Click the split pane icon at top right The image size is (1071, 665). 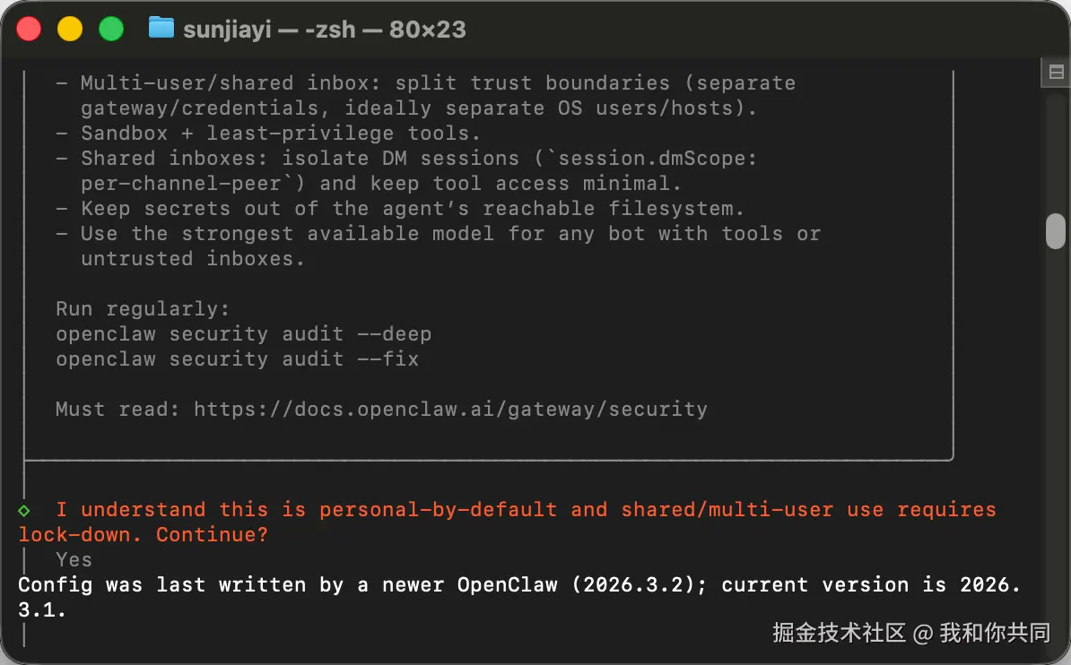1055,72
